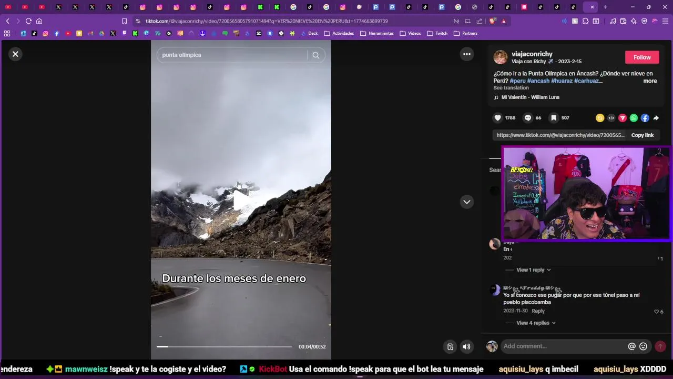The height and width of the screenshot is (379, 673).
Task: Open the Leo AI sparkle icon
Action: click(x=634, y=21)
